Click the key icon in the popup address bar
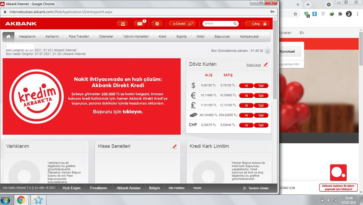363x205 pixels. (x=273, y=12)
